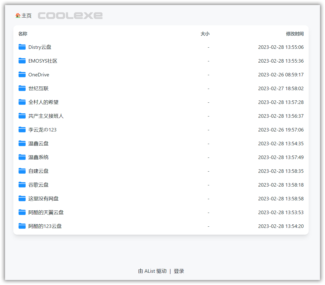The image size is (325, 285).
Task: Open the 阿酷的123云盘 folder
Action: pos(45,226)
